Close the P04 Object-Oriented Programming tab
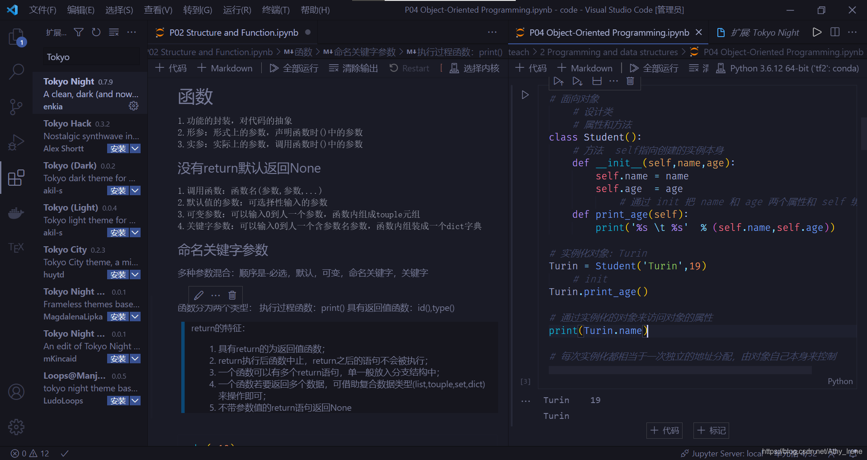Image resolution: width=867 pixels, height=460 pixels. pyautogui.click(x=699, y=33)
